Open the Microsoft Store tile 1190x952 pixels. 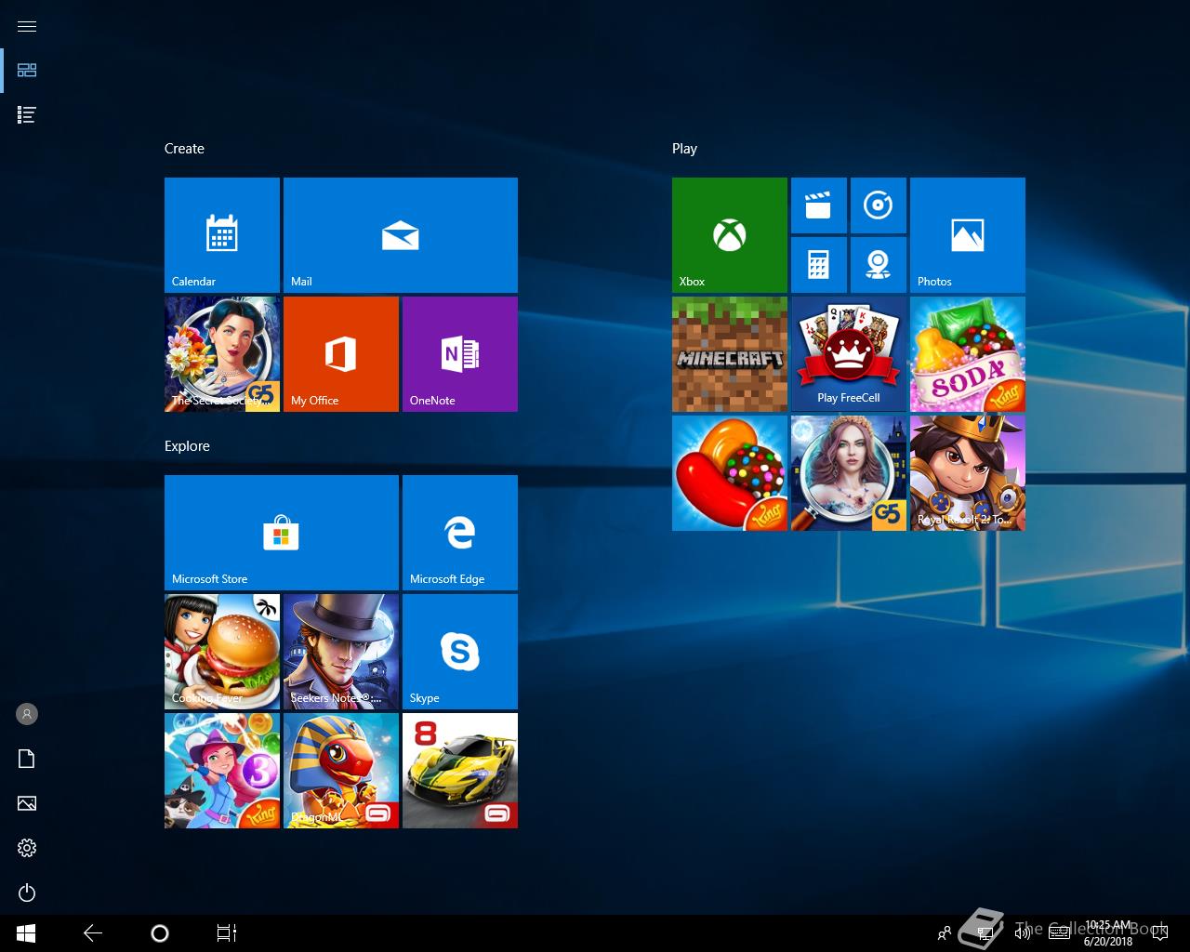pyautogui.click(x=282, y=533)
